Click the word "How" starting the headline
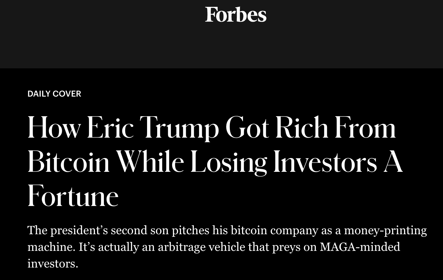Image resolution: width=443 pixels, height=280 pixels. 54,128
